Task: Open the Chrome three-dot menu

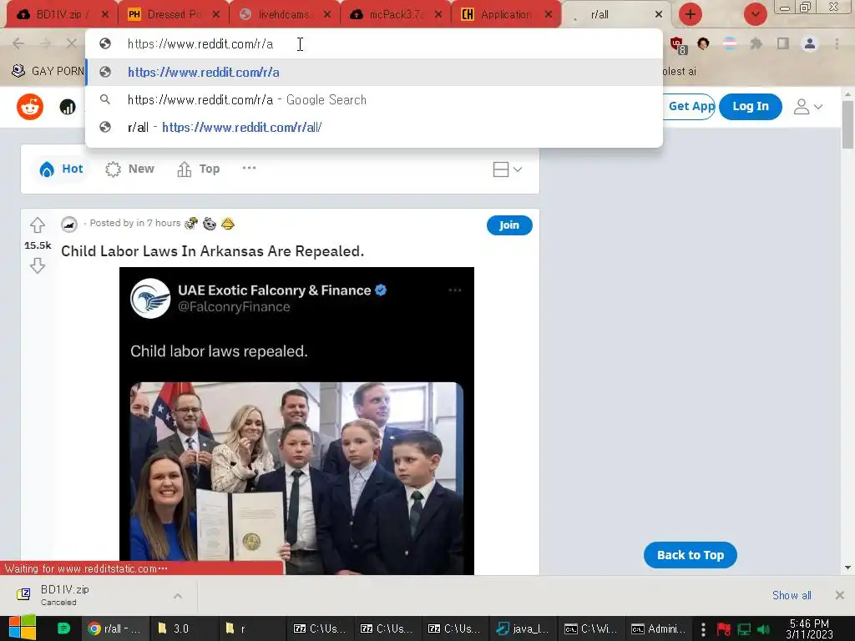Action: pos(837,43)
